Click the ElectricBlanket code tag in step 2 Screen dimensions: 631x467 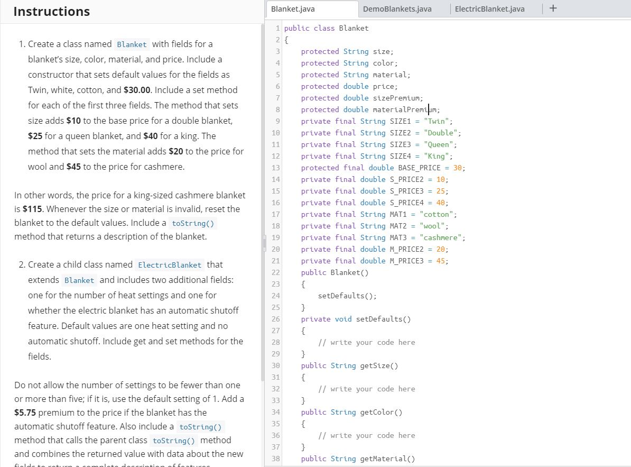coord(170,265)
